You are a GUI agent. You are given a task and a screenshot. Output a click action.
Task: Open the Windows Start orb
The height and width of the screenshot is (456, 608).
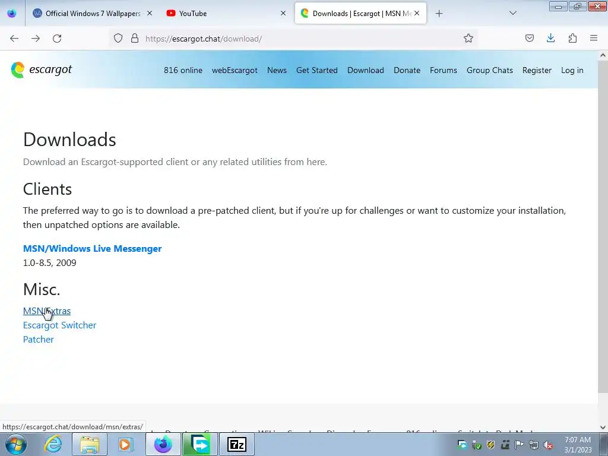click(x=16, y=444)
